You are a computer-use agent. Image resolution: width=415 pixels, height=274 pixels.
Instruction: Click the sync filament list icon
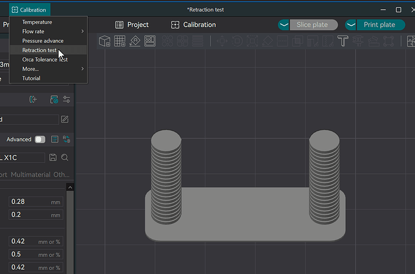tap(54, 100)
